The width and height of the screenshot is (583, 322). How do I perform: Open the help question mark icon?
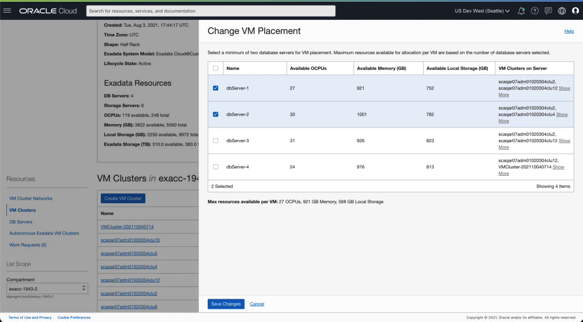tap(535, 11)
